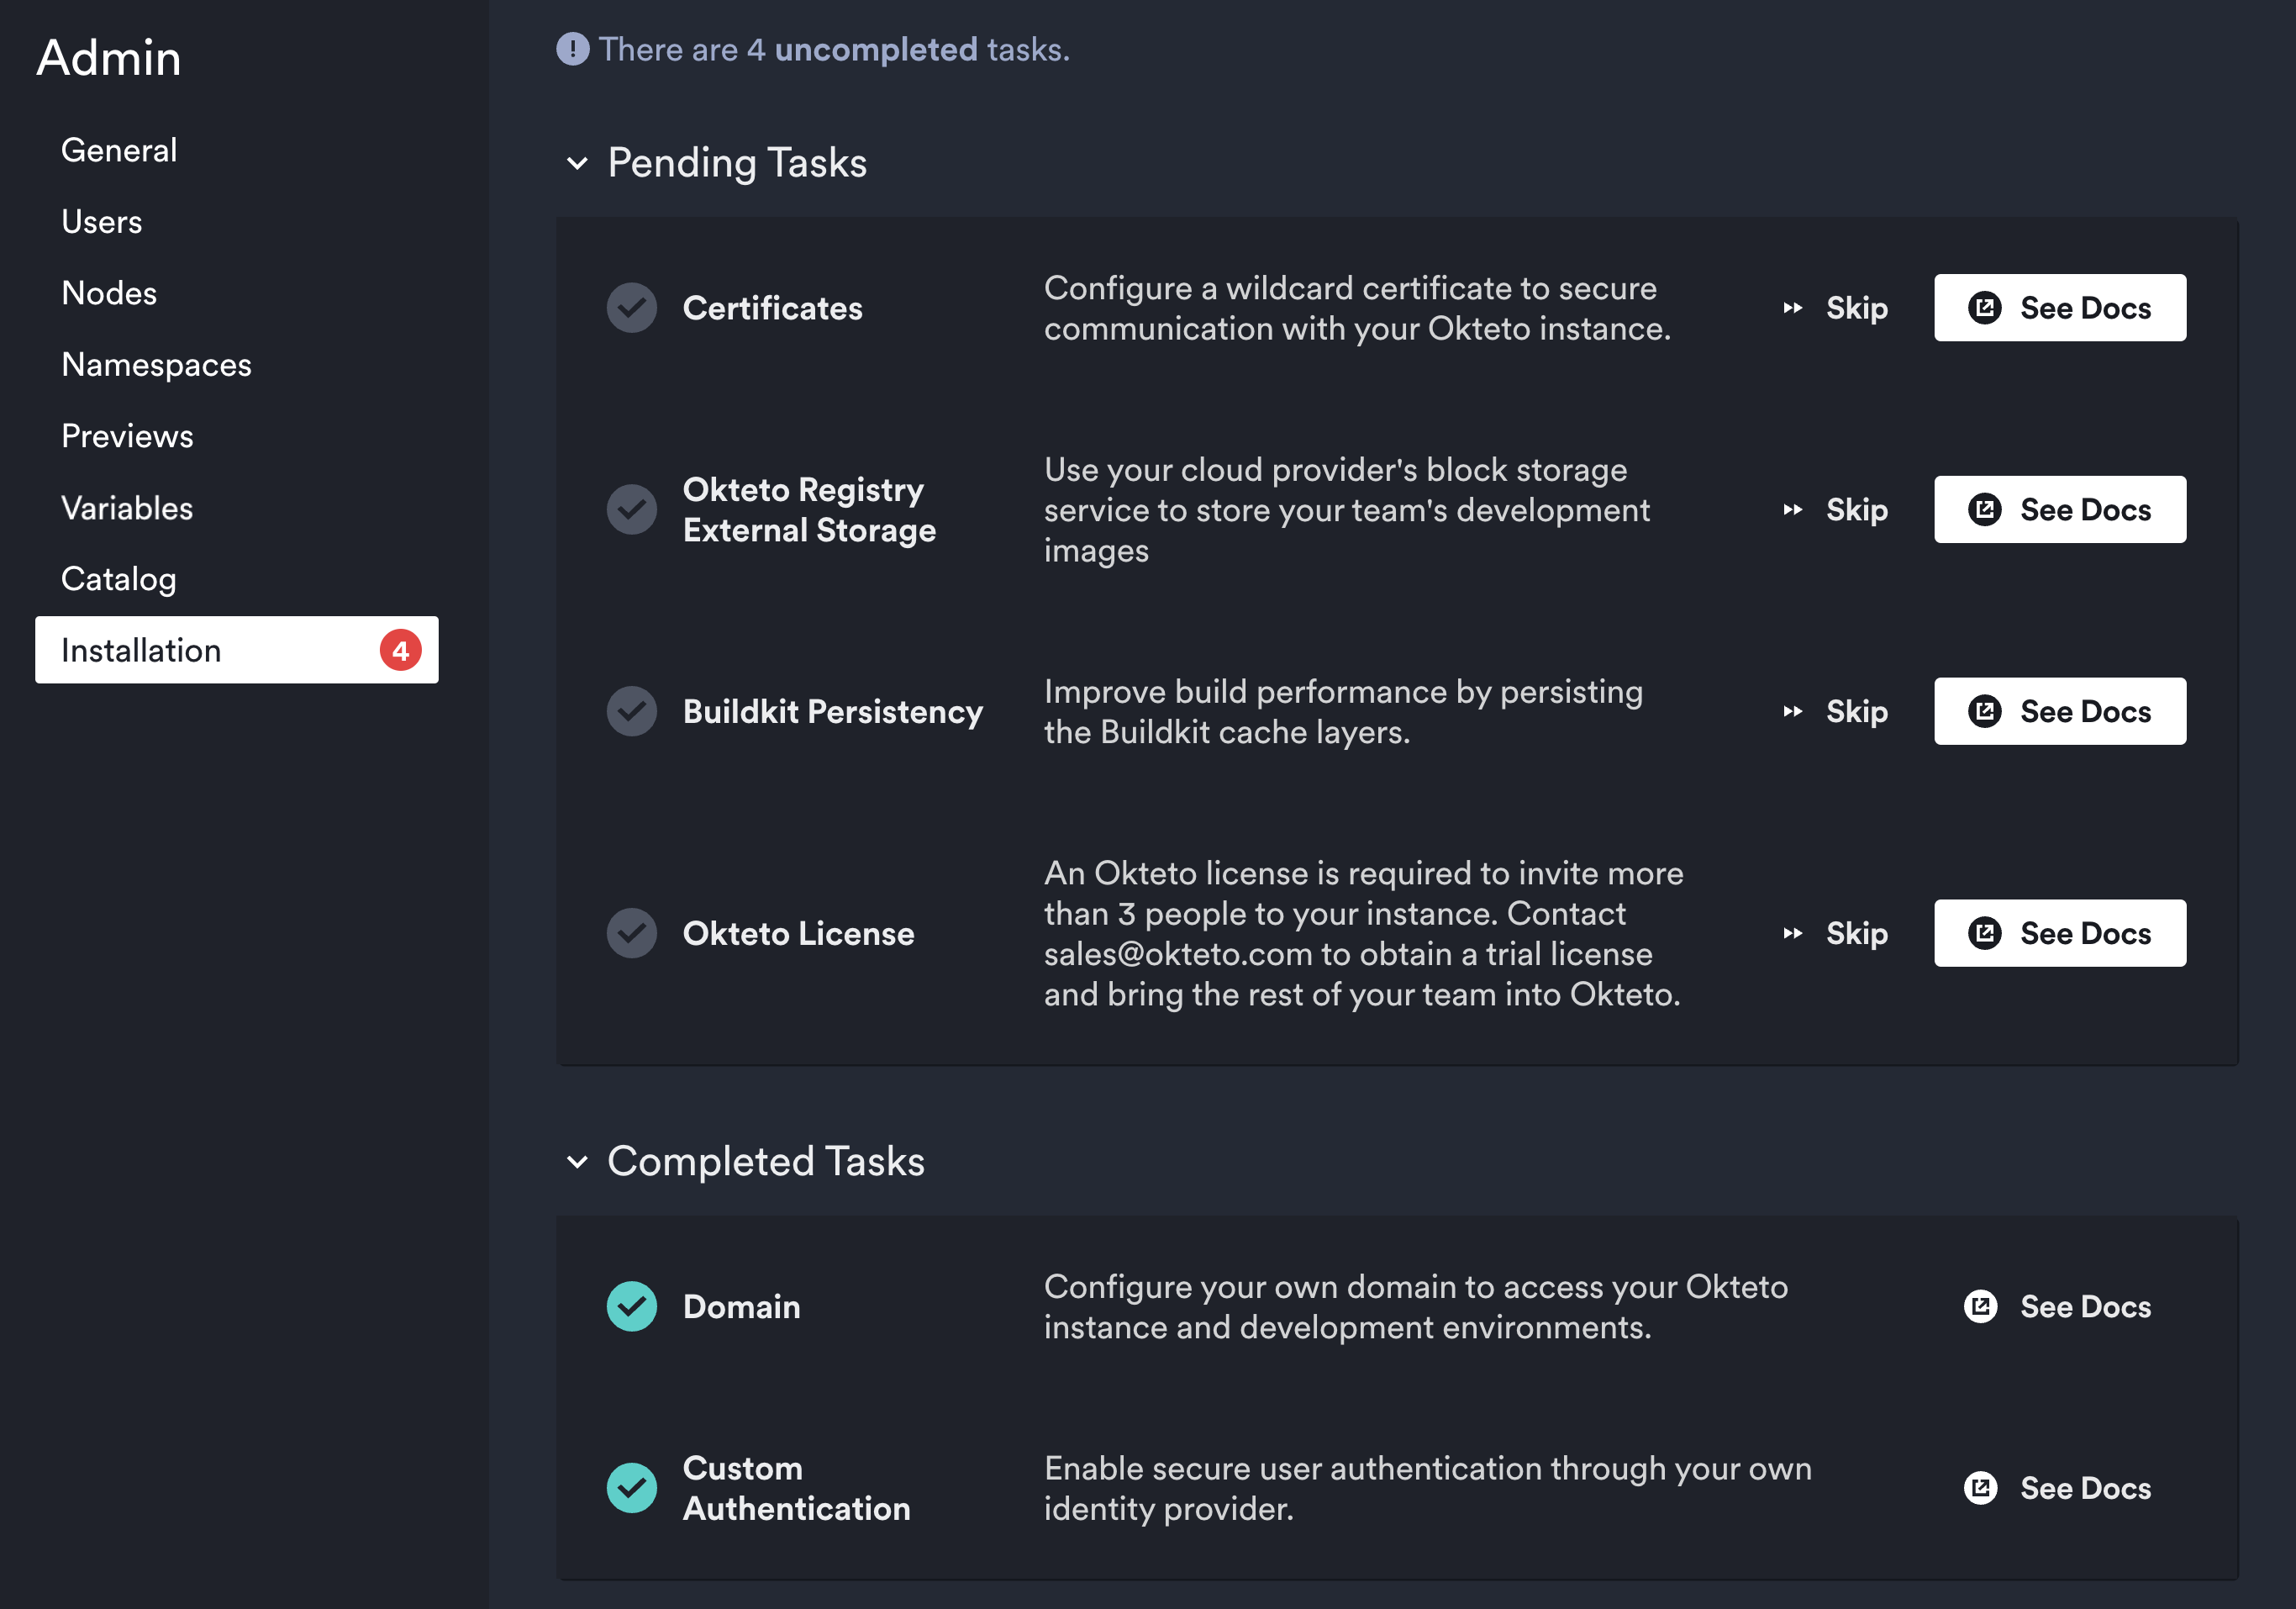Click the Domain task title
Image resolution: width=2296 pixels, height=1609 pixels.
[x=742, y=1306]
